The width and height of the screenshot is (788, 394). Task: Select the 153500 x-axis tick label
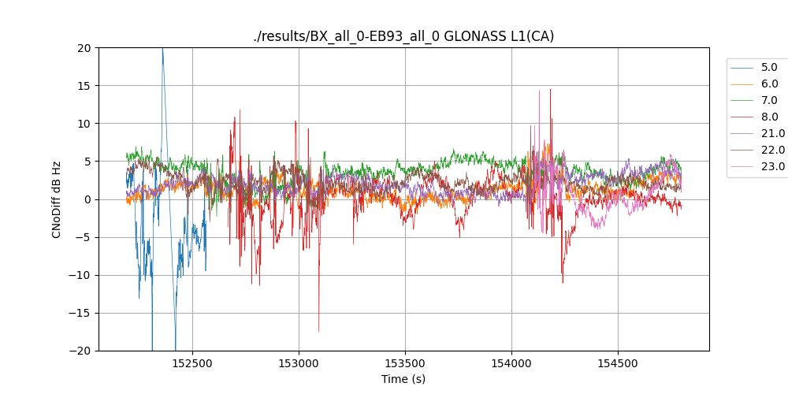click(x=405, y=364)
